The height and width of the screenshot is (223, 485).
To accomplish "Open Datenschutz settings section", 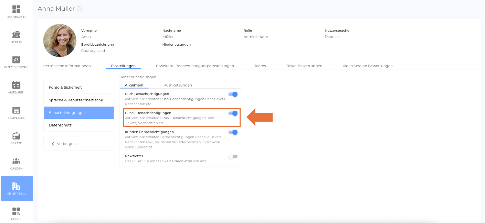I will (x=78, y=125).
